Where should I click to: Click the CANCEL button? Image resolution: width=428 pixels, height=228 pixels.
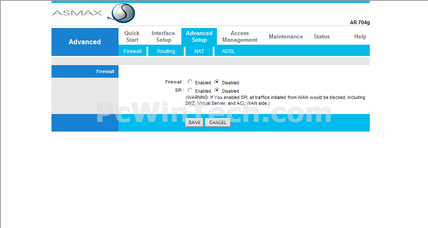218,122
